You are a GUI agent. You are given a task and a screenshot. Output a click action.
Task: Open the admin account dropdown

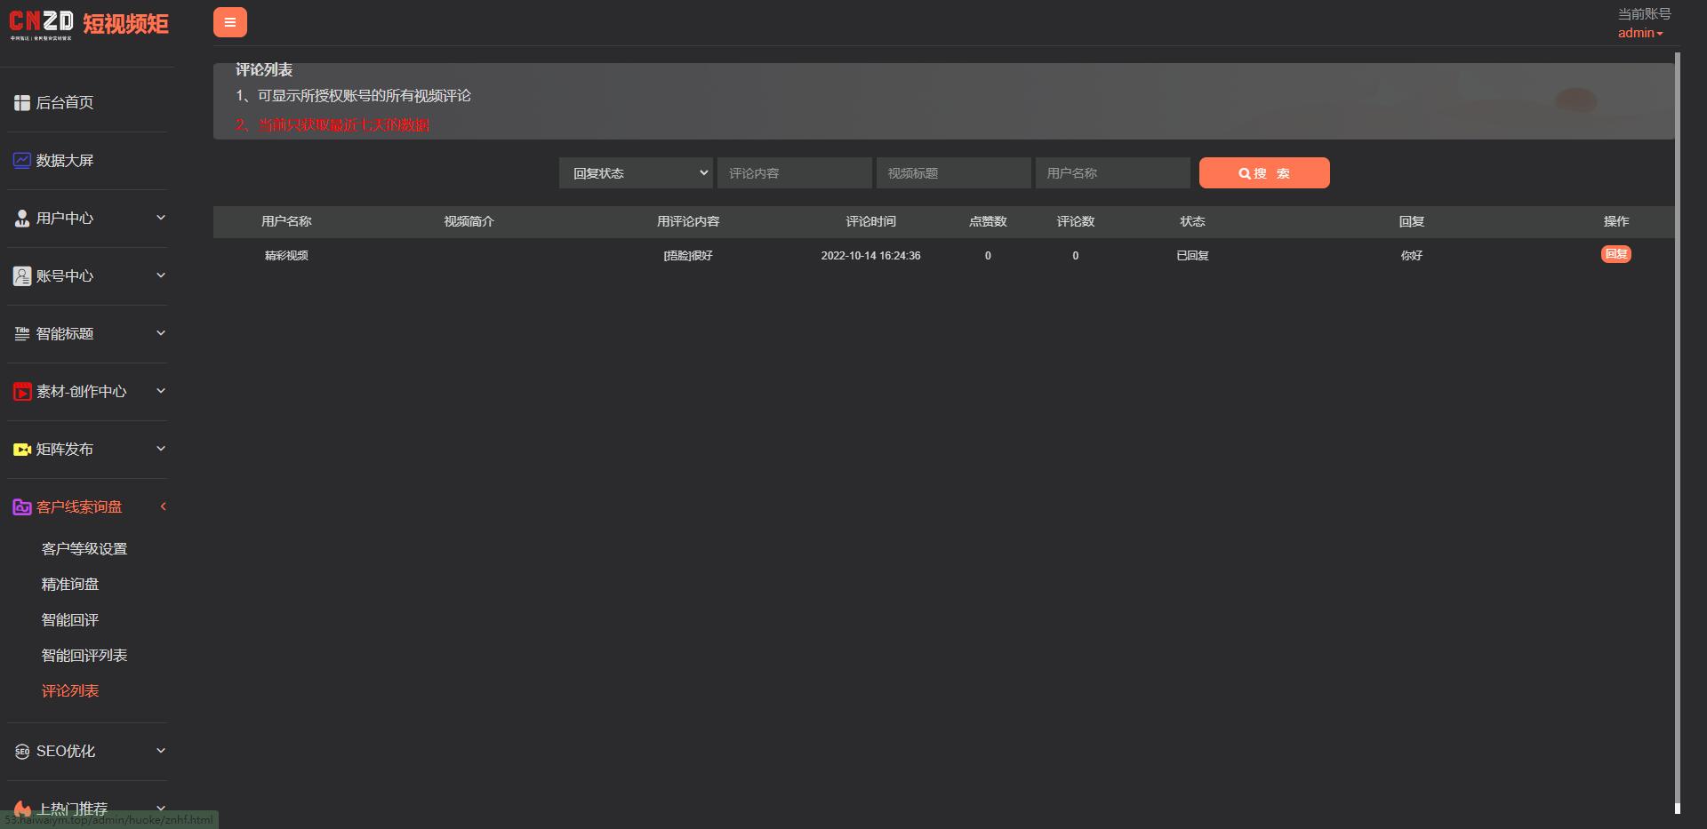pyautogui.click(x=1639, y=33)
